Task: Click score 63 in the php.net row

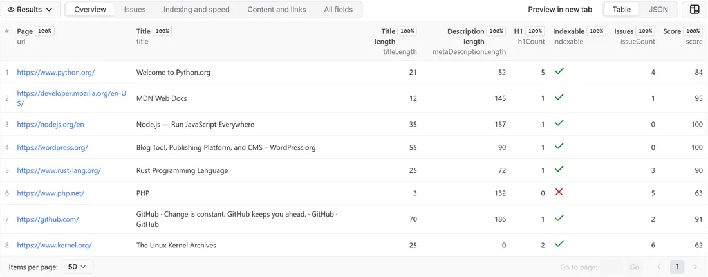Action: (698, 193)
